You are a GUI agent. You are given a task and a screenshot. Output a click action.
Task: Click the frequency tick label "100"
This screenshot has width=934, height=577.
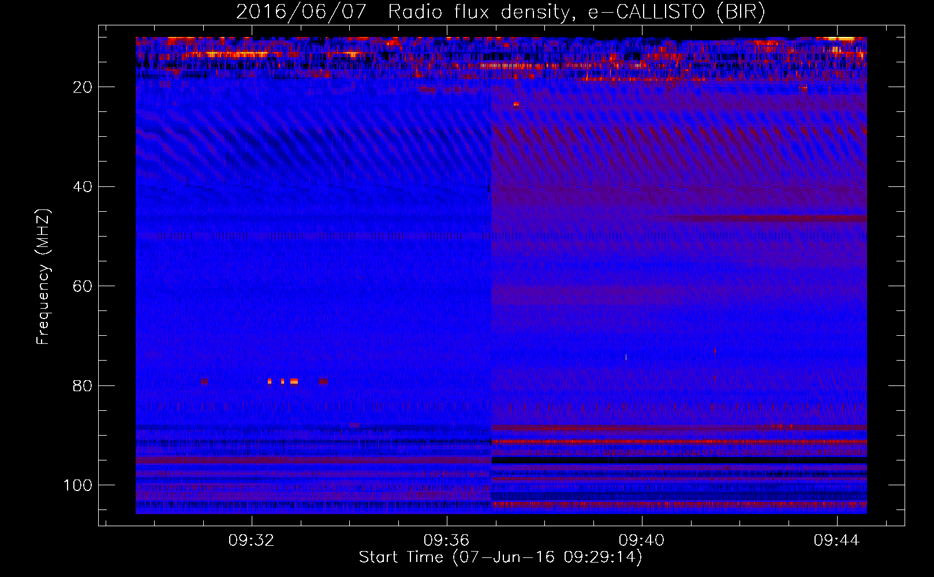point(78,485)
